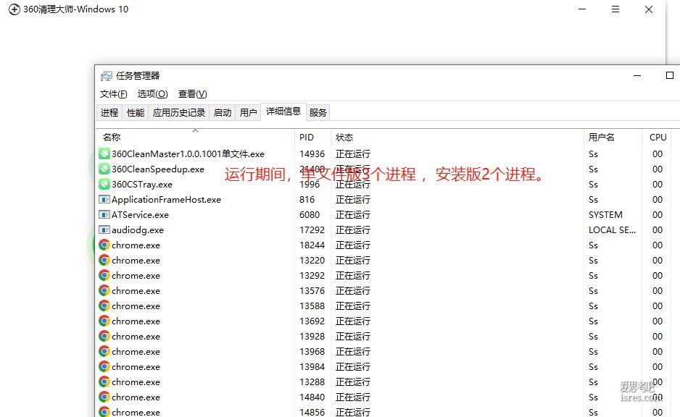Click the Chrome icon for PID 13292
680x417 pixels.
[104, 275]
